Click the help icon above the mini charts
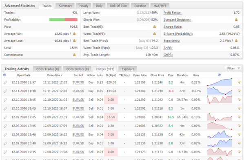The image size is (244, 160). pos(219,75)
